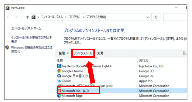The height and width of the screenshot is (102, 192).
Task: Sort by 名前 column header
Action: 60,60
